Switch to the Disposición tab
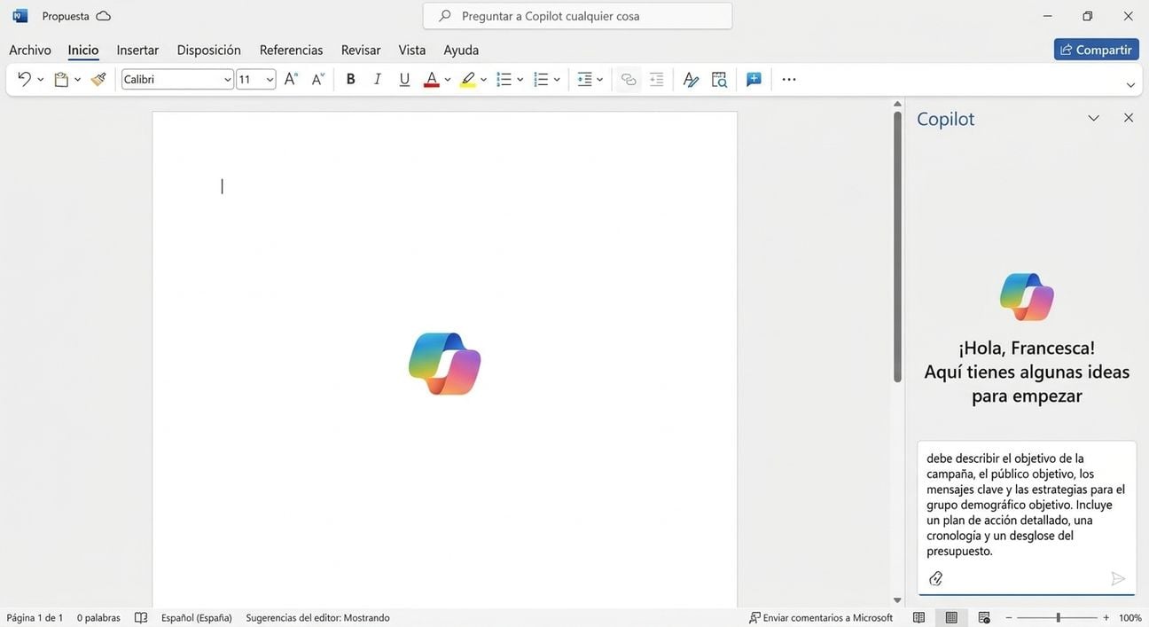Screen dimensions: 1149x627 pyautogui.click(x=209, y=50)
